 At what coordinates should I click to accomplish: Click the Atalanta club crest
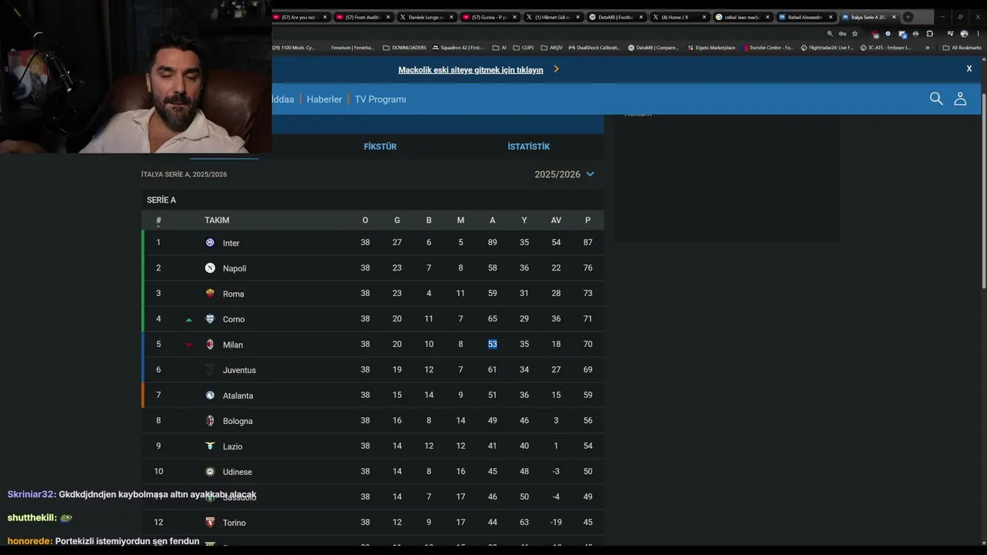coord(210,395)
